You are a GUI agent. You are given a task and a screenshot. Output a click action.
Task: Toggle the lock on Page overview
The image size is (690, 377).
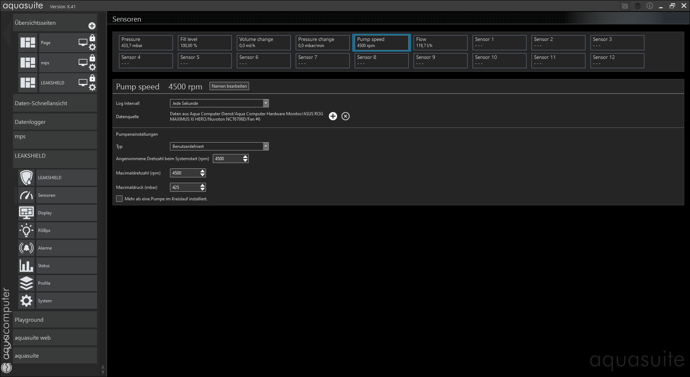pos(92,38)
